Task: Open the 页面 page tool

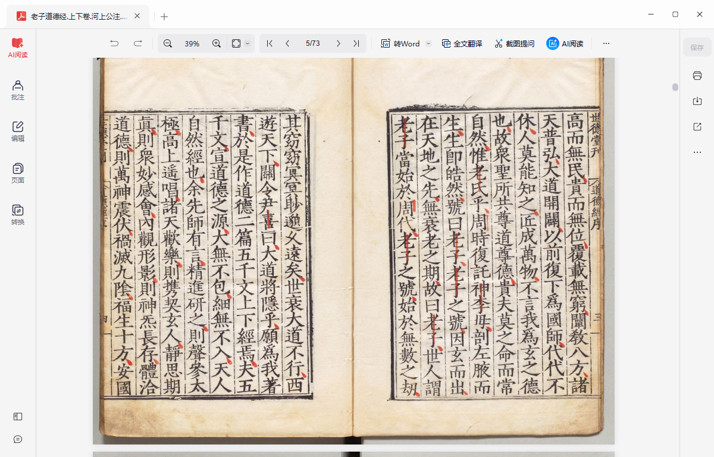Action: pos(18,173)
